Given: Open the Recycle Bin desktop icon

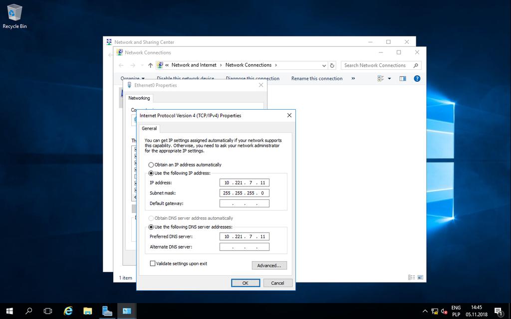Looking at the screenshot, I should pyautogui.click(x=14, y=16).
